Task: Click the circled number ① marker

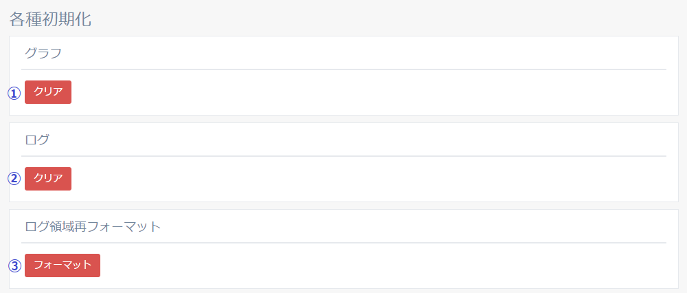Action: click(14, 93)
